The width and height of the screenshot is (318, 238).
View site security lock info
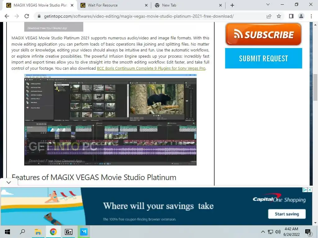point(39,16)
